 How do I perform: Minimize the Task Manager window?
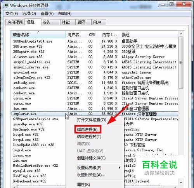tap(163, 4)
